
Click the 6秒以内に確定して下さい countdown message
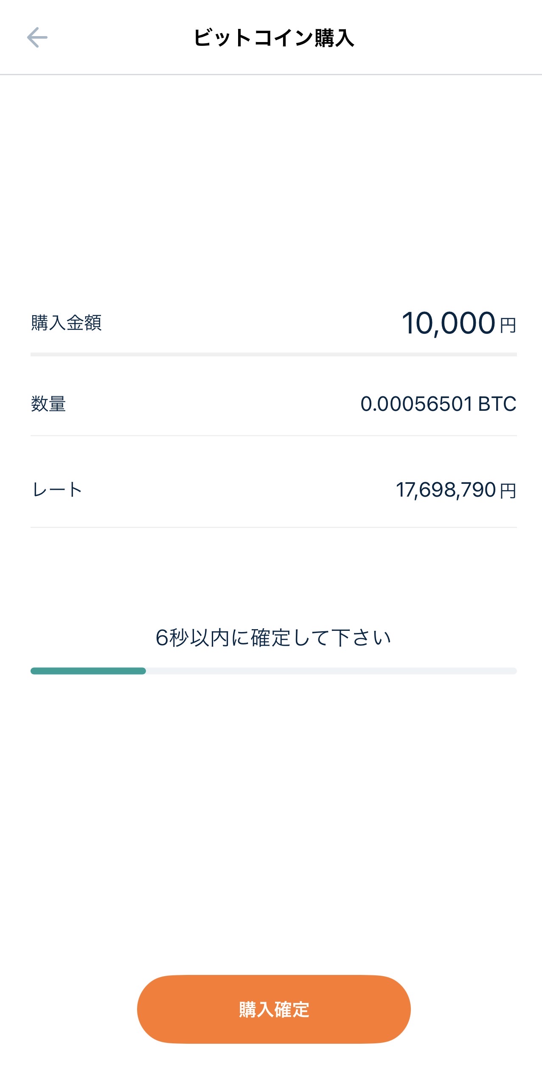pos(273,638)
